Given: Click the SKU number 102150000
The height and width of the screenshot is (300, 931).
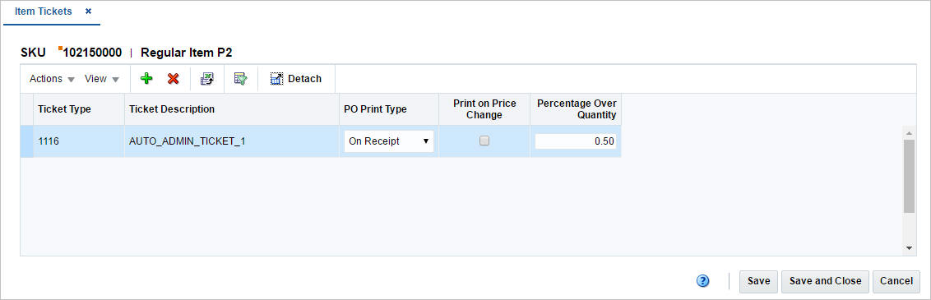Looking at the screenshot, I should coord(92,52).
